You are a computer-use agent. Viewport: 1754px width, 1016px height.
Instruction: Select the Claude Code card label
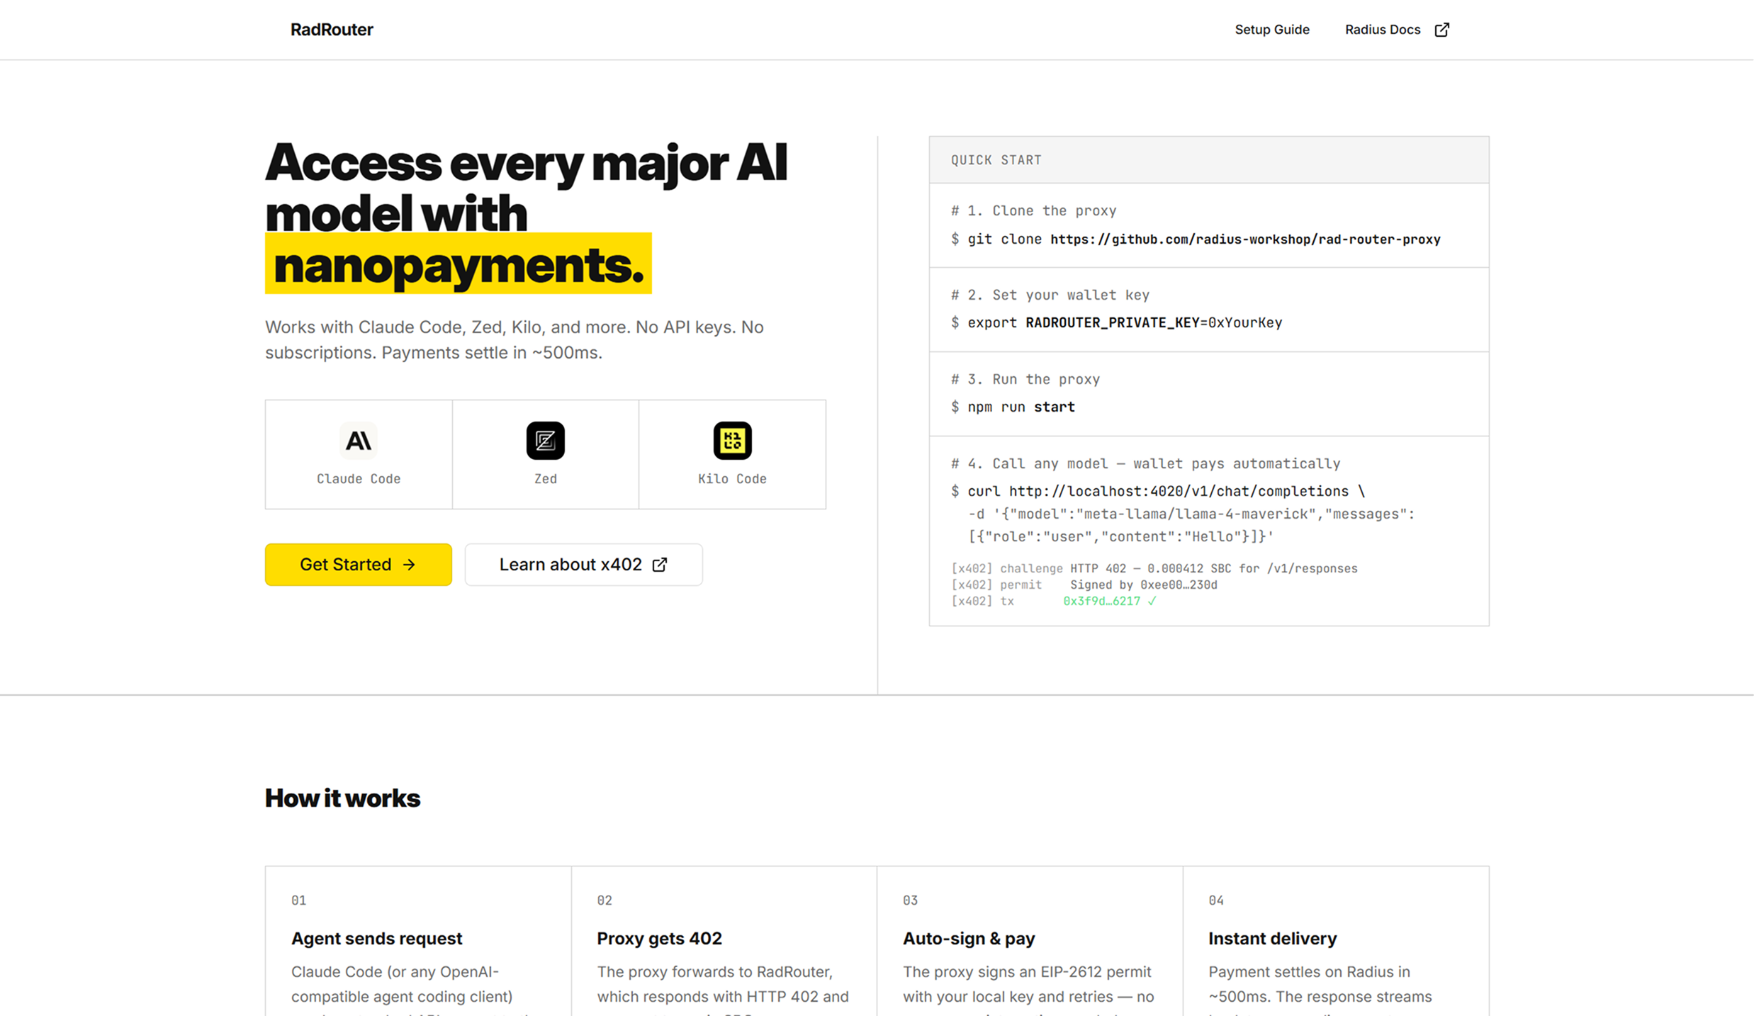tap(358, 479)
